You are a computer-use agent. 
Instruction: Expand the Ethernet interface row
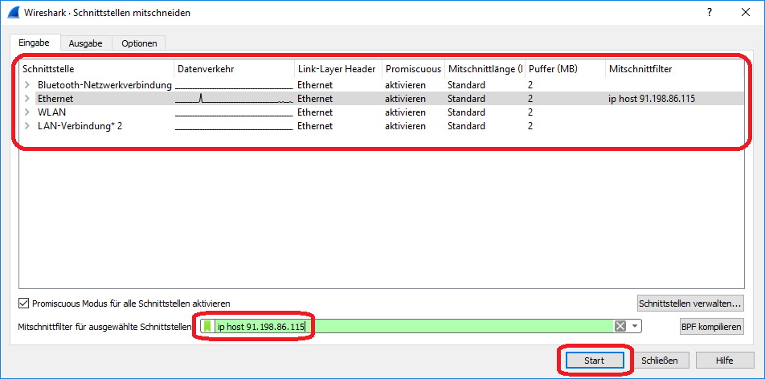coord(27,99)
